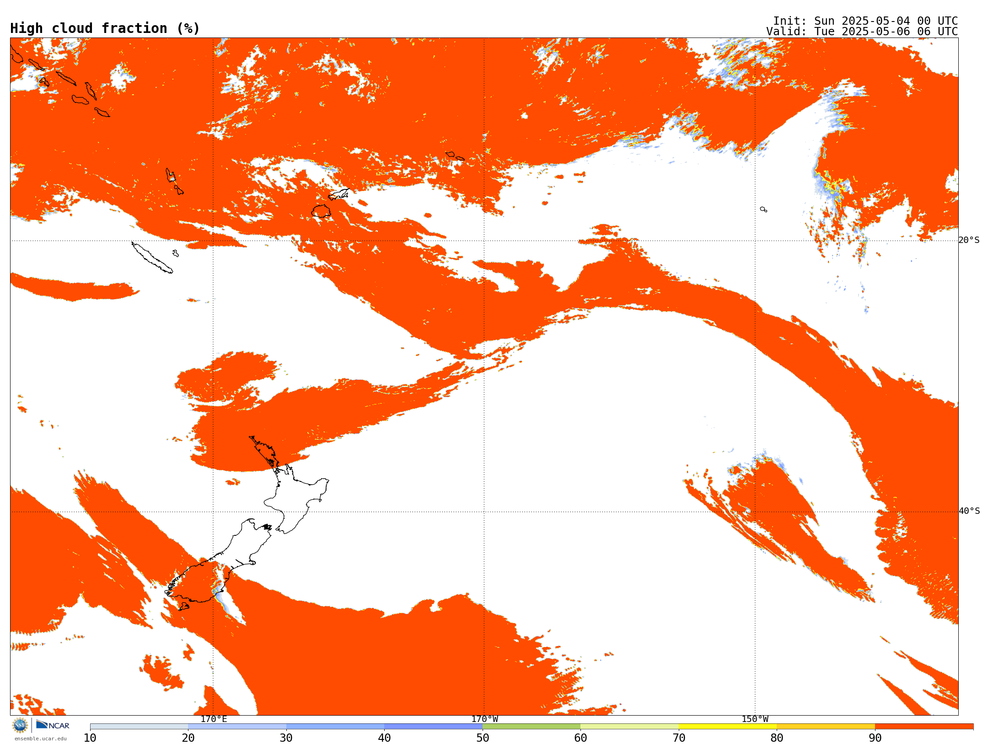Image resolution: width=988 pixels, height=744 pixels.
Task: Click the colorbar tick label 40
Action: click(x=384, y=738)
